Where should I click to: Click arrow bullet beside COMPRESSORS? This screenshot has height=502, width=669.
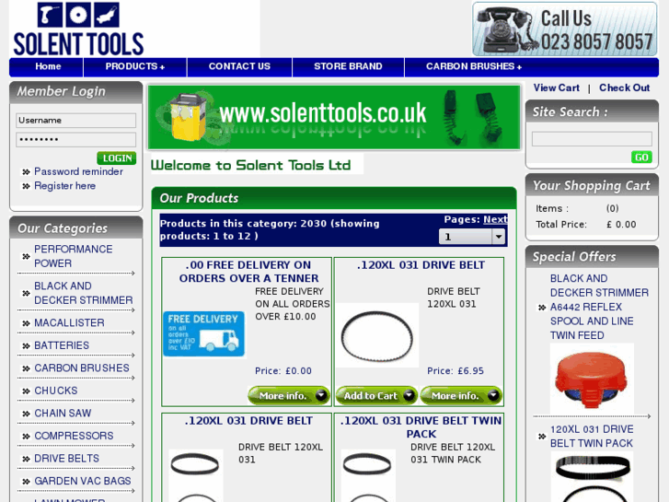[26, 437]
